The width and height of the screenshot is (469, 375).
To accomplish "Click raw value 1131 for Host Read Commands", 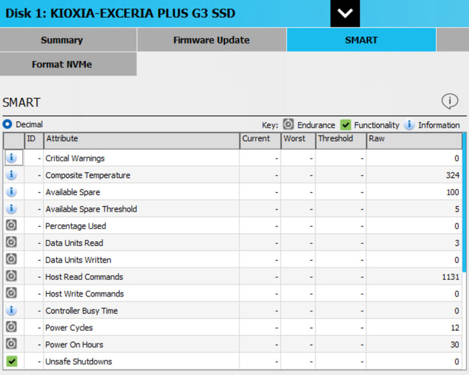I will [450, 277].
